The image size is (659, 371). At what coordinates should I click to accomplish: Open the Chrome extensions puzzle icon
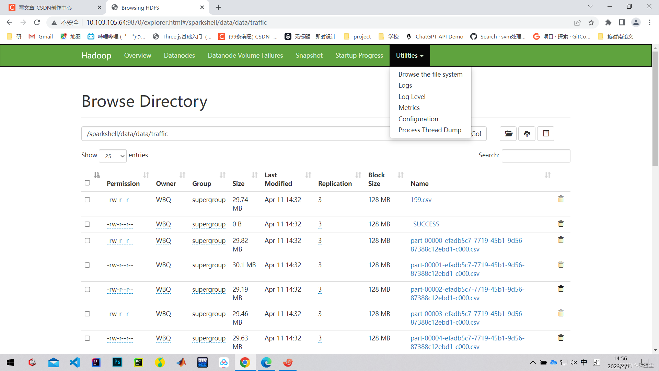click(x=608, y=23)
